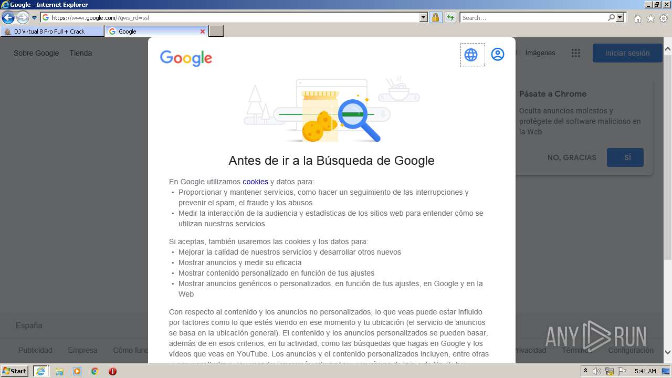The width and height of the screenshot is (672, 378).
Task: Click the volume speaker tray icon
Action: [x=597, y=371]
